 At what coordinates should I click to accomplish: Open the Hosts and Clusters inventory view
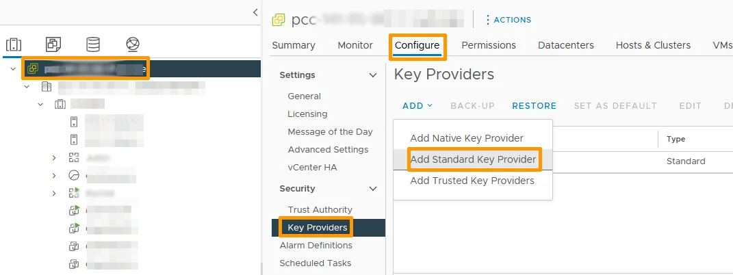coord(14,45)
